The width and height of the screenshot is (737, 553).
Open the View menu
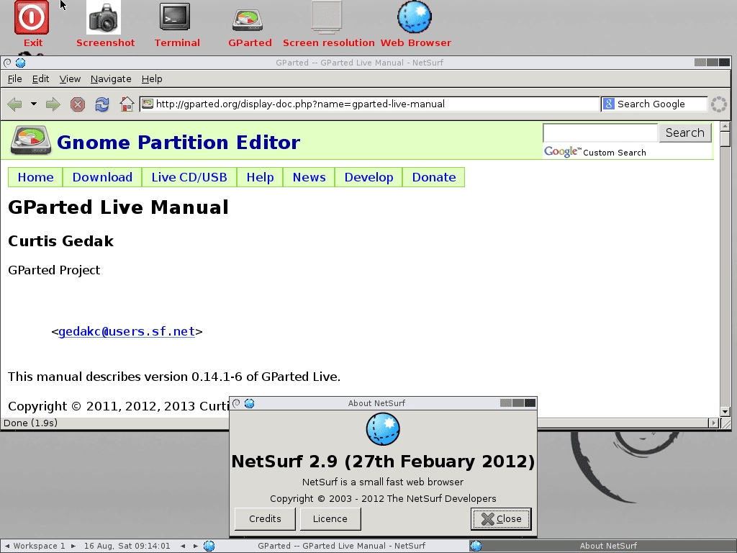click(70, 79)
